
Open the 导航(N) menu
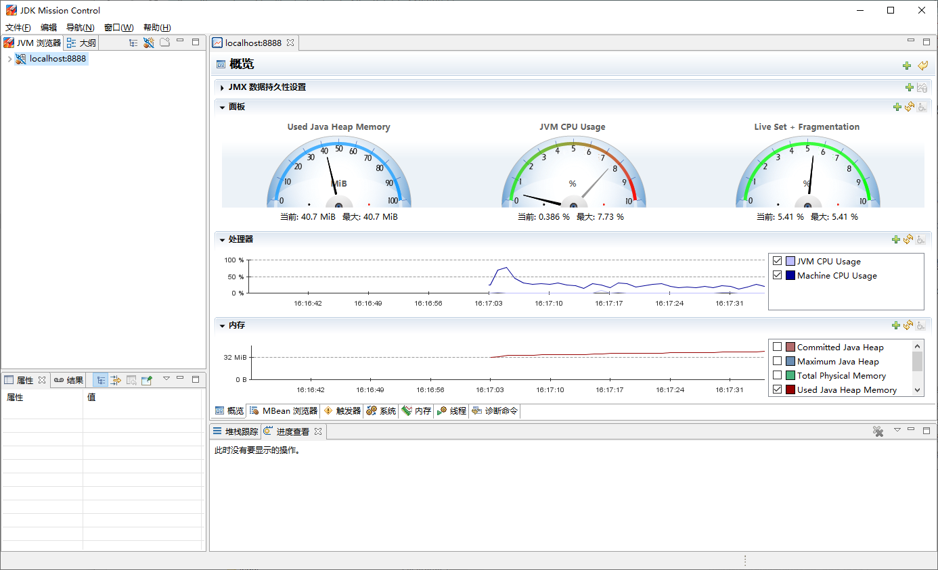[81, 28]
